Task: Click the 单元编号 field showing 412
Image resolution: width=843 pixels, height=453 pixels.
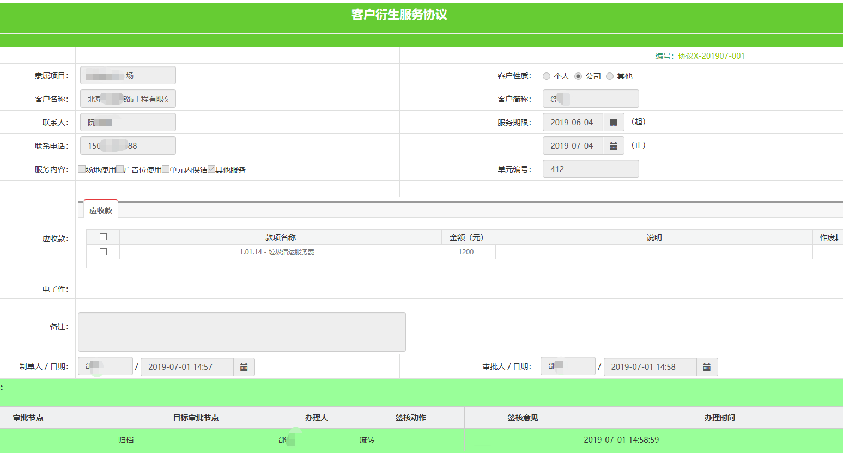Action: coord(591,169)
